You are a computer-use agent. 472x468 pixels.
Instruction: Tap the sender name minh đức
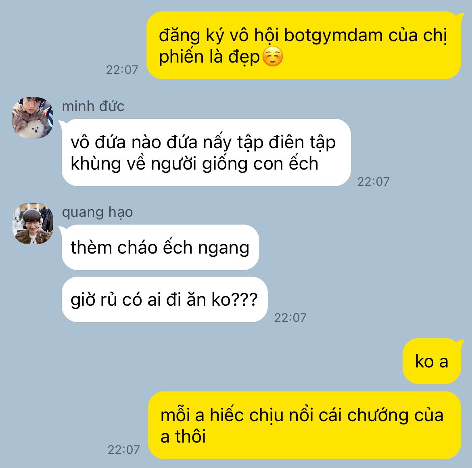click(93, 106)
